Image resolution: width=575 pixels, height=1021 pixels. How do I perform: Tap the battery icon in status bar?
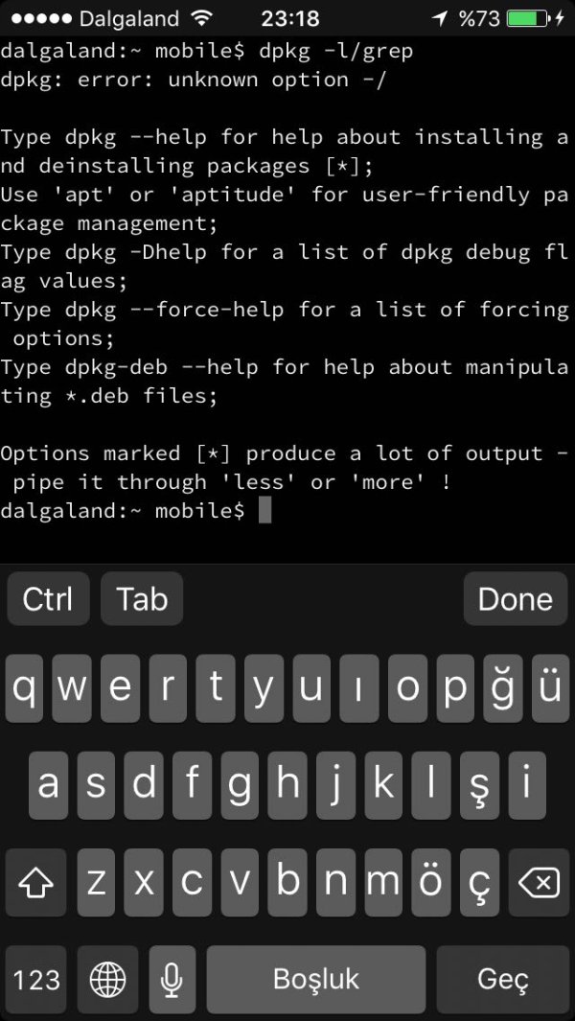pos(528,18)
